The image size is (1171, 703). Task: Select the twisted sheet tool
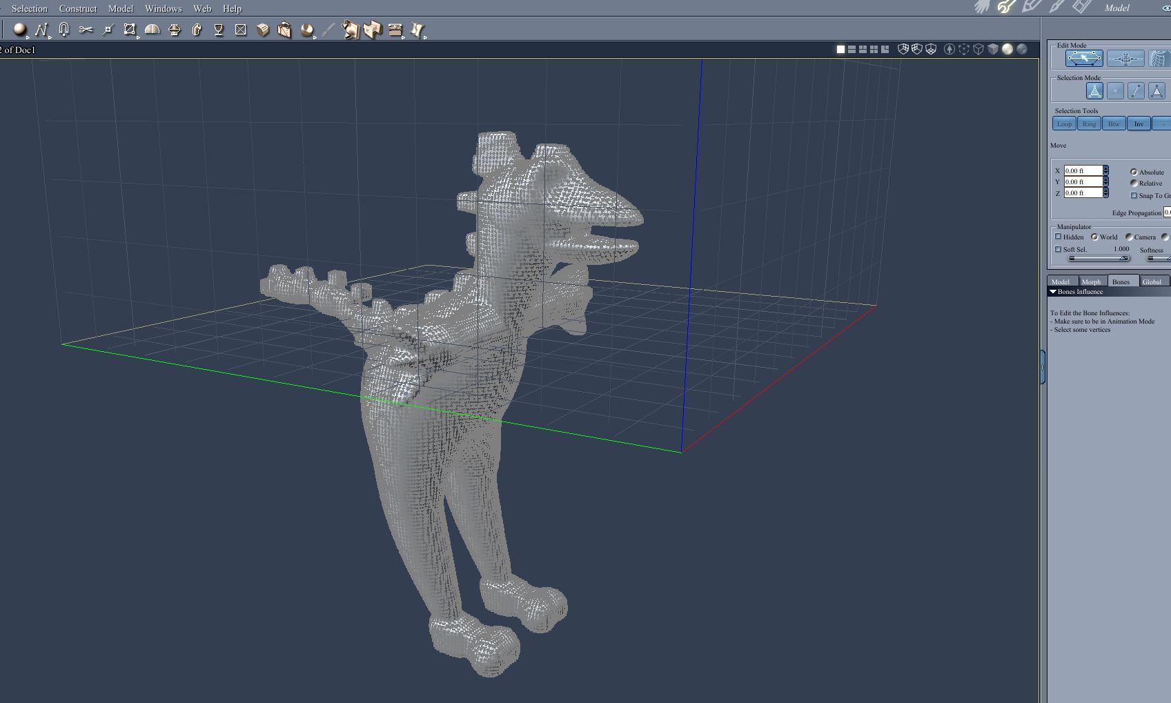(417, 30)
